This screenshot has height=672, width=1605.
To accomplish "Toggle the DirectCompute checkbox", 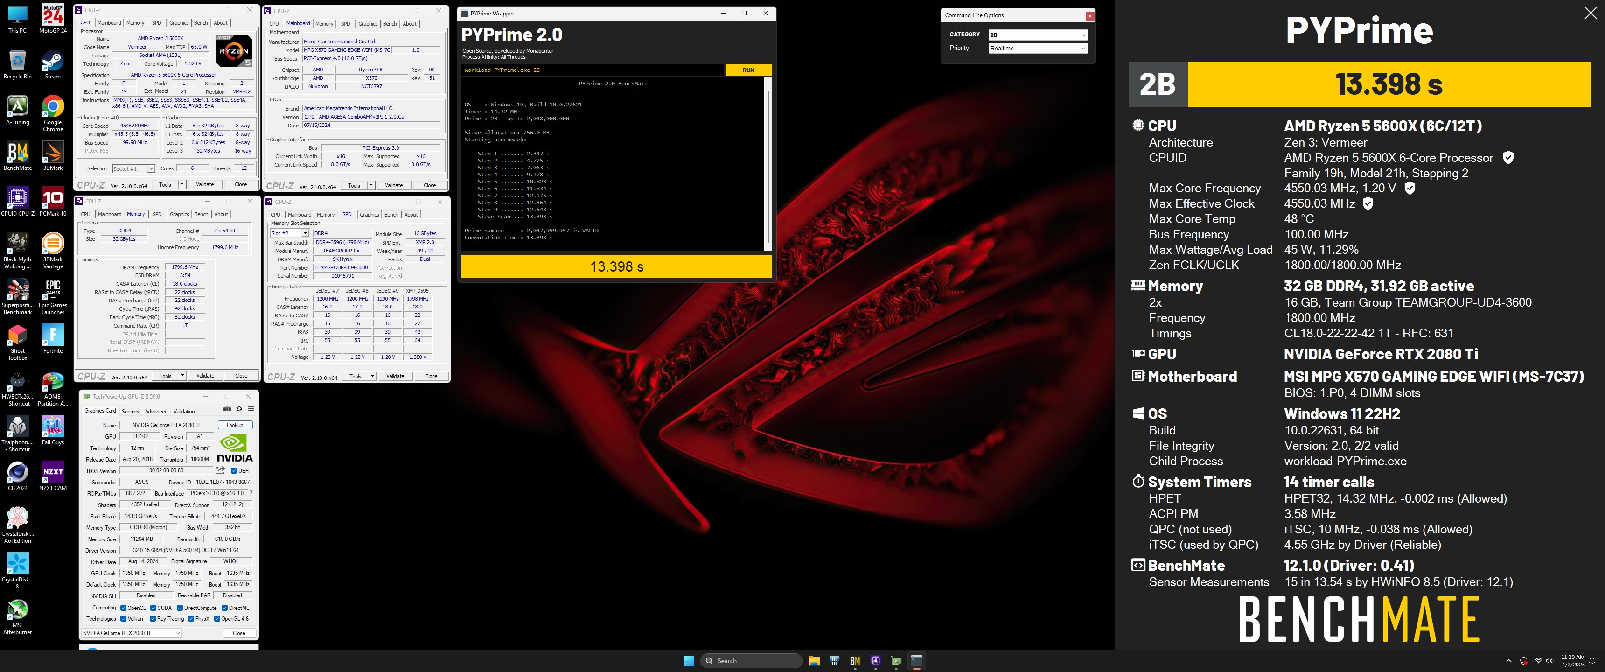I will 180,608.
